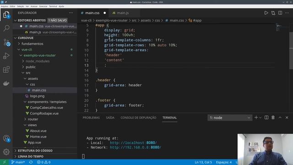The image size is (293, 165).
Task: Select the TERMINAL panel tab
Action: (x=169, y=117)
